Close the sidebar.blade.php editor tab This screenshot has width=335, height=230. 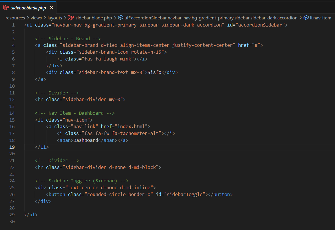(x=51, y=8)
